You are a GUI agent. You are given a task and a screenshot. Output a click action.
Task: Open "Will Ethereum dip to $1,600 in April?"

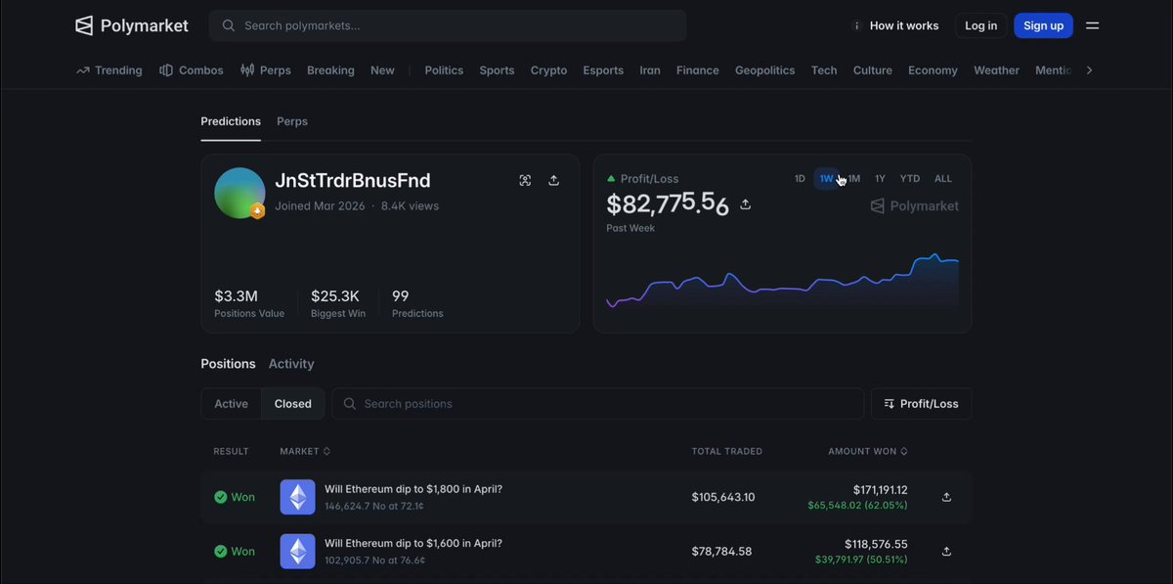tap(413, 544)
